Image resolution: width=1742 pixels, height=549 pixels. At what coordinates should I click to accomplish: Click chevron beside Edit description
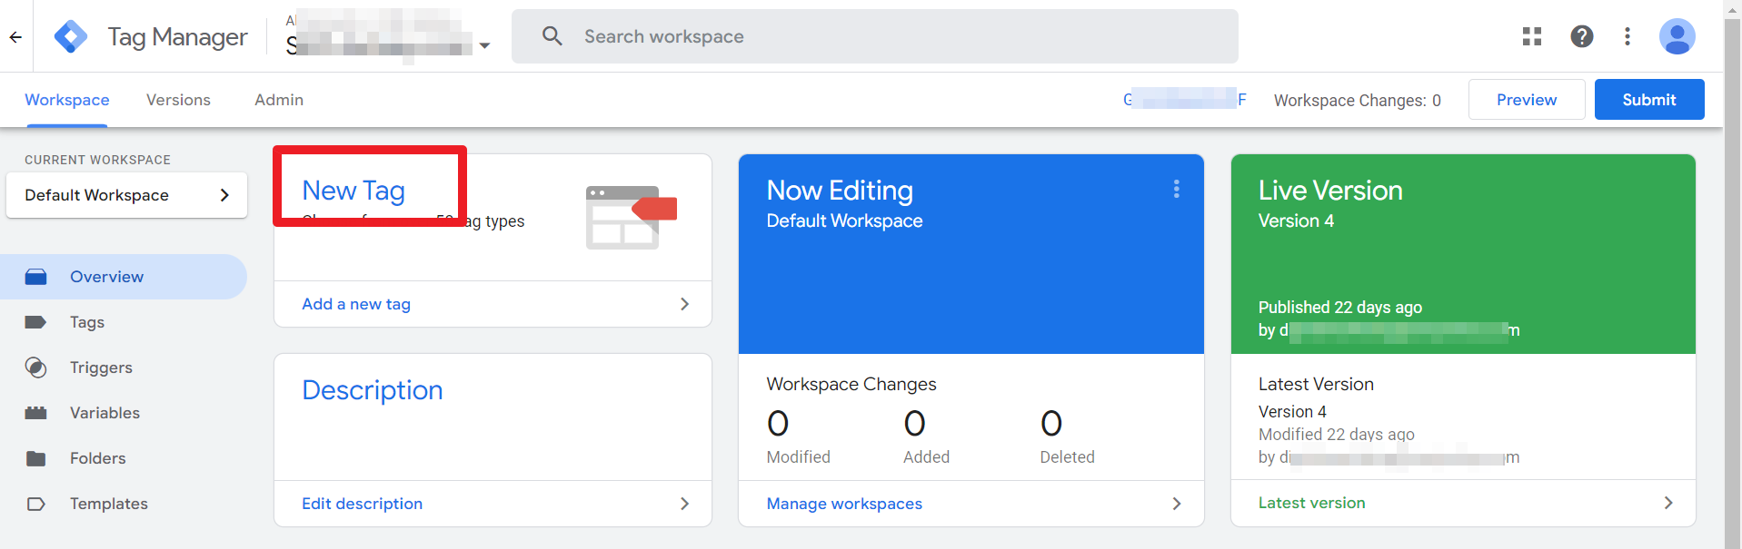[684, 504]
